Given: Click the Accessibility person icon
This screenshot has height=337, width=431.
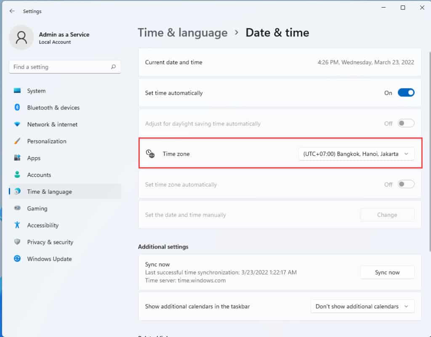Looking at the screenshot, I should (x=17, y=225).
